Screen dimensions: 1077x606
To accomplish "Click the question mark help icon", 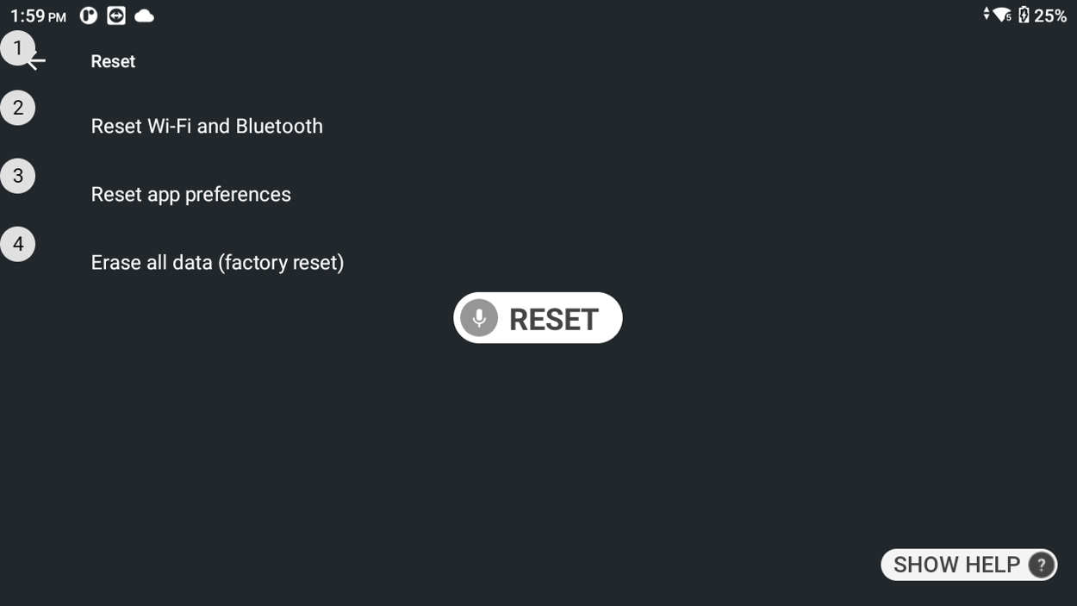I will pyautogui.click(x=1041, y=565).
